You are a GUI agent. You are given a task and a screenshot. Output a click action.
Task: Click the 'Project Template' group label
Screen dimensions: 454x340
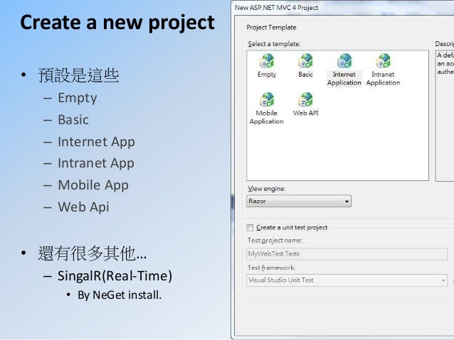pyautogui.click(x=271, y=28)
